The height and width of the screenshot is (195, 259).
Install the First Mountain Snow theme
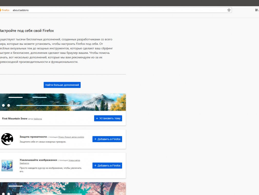pyautogui.click(x=108, y=118)
